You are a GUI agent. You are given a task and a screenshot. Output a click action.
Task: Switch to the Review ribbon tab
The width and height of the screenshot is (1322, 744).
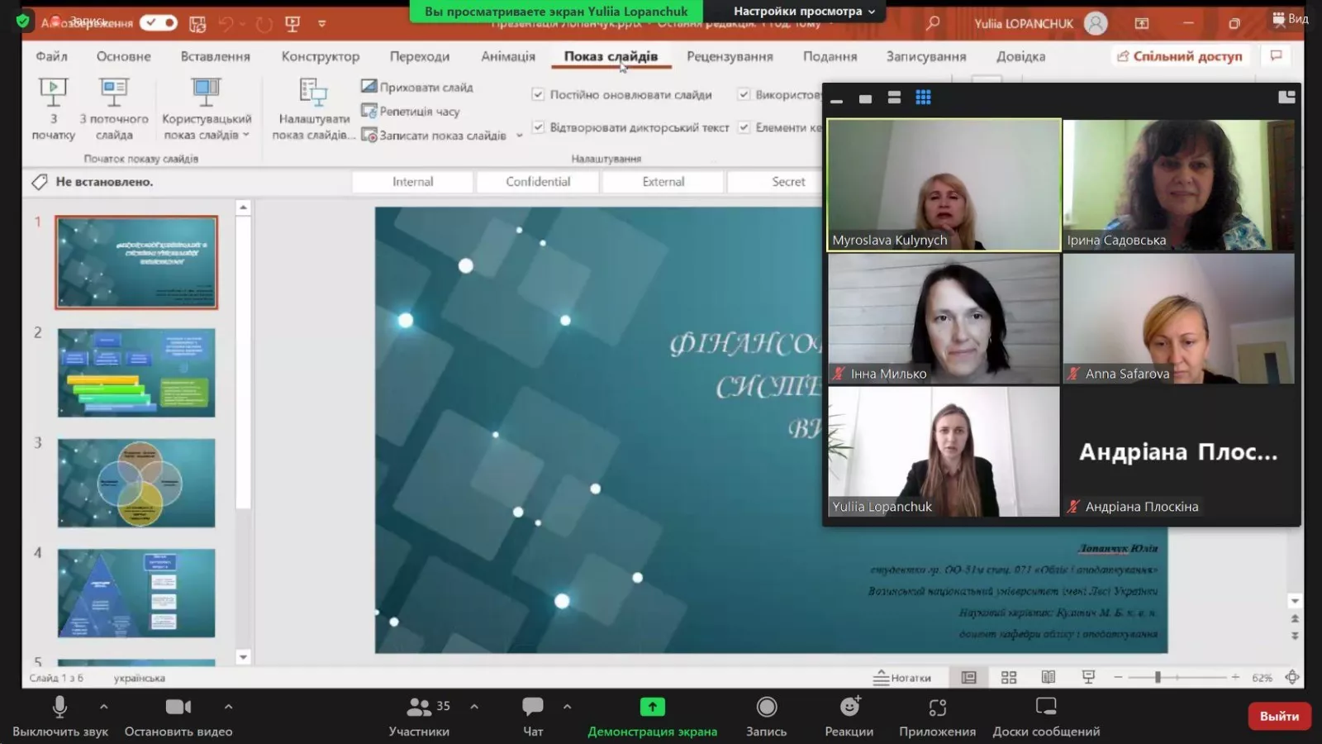click(x=729, y=56)
